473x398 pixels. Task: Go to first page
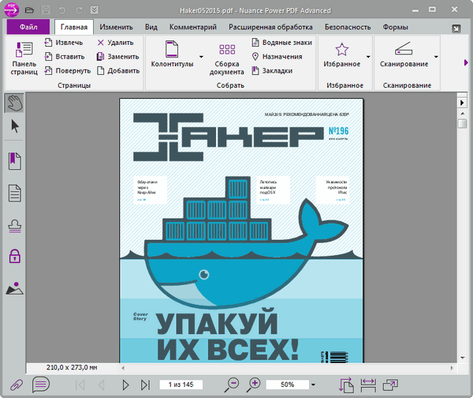point(80,385)
